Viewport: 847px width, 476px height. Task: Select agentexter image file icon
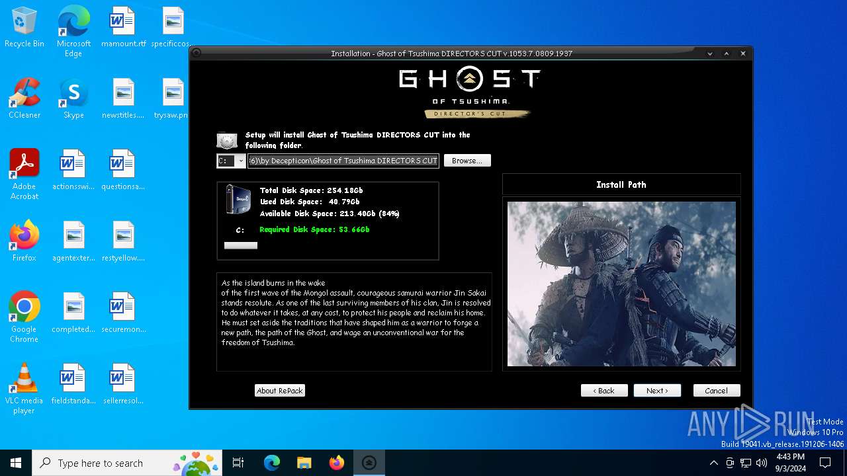pos(73,242)
